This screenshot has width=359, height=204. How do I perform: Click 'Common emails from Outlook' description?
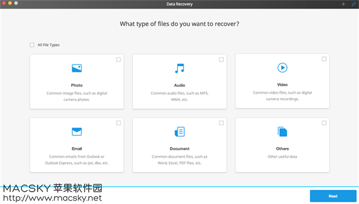[77, 160]
